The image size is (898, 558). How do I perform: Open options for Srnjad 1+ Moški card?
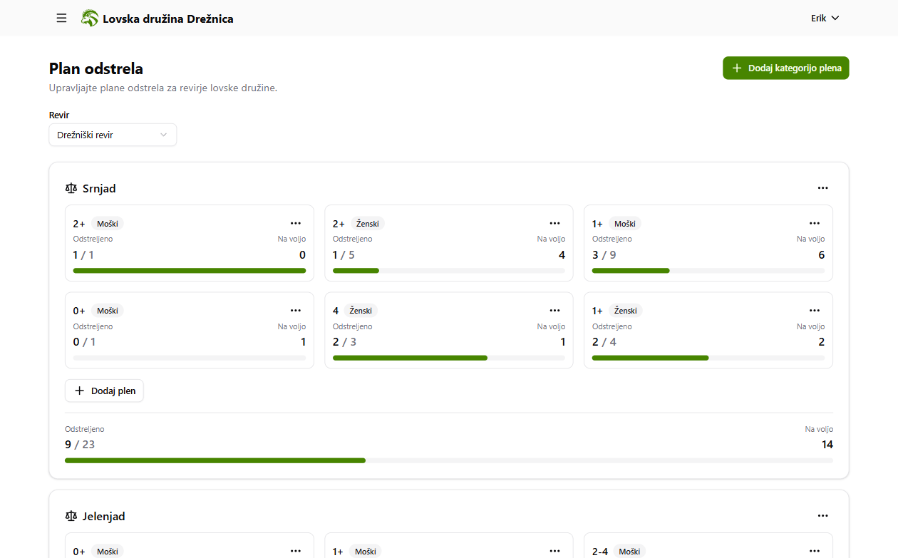click(x=814, y=223)
